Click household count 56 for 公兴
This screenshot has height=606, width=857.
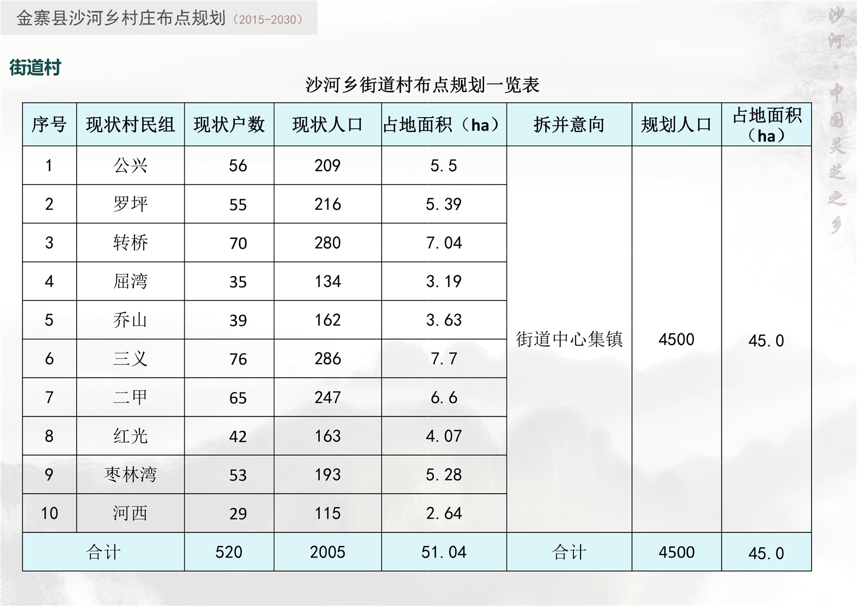(238, 166)
